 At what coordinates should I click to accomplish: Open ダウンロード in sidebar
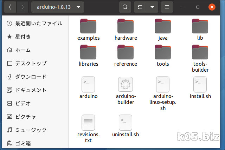pos(35,77)
